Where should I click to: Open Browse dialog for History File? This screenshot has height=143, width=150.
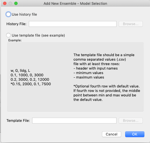coord(131,24)
